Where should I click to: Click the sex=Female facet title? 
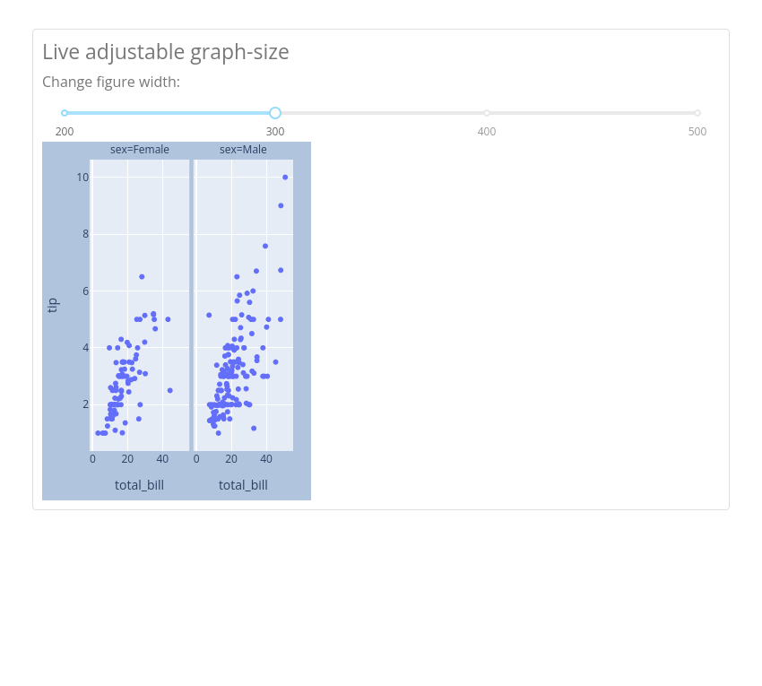(140, 149)
